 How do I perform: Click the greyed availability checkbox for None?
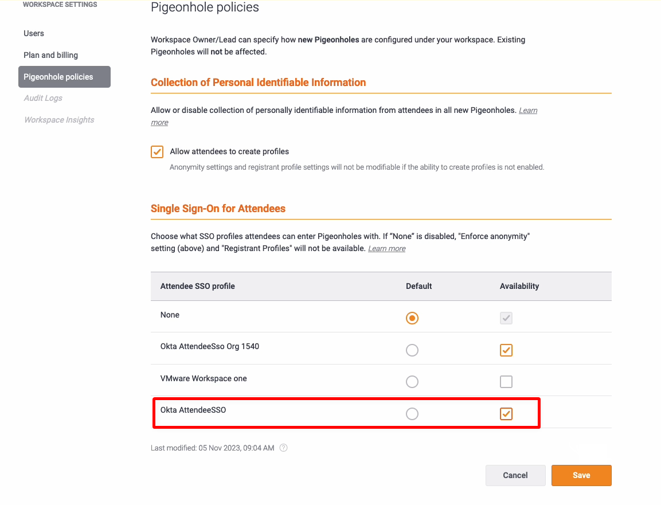[506, 318]
